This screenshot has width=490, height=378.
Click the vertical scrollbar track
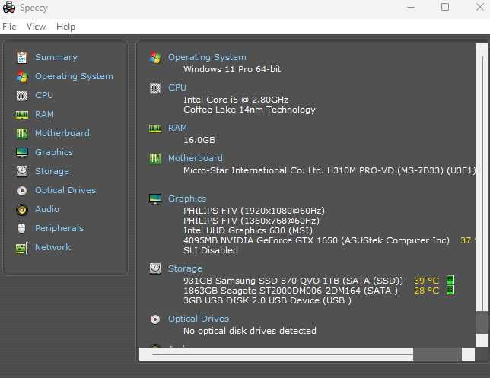[482, 322]
